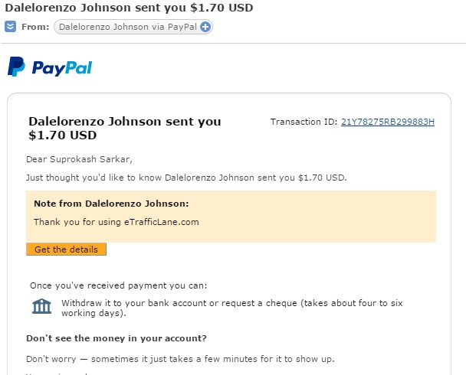Click the Dalelorenzo Johnson via PayPal sender chip
Viewport: 466px width, 375px height.
point(133,27)
